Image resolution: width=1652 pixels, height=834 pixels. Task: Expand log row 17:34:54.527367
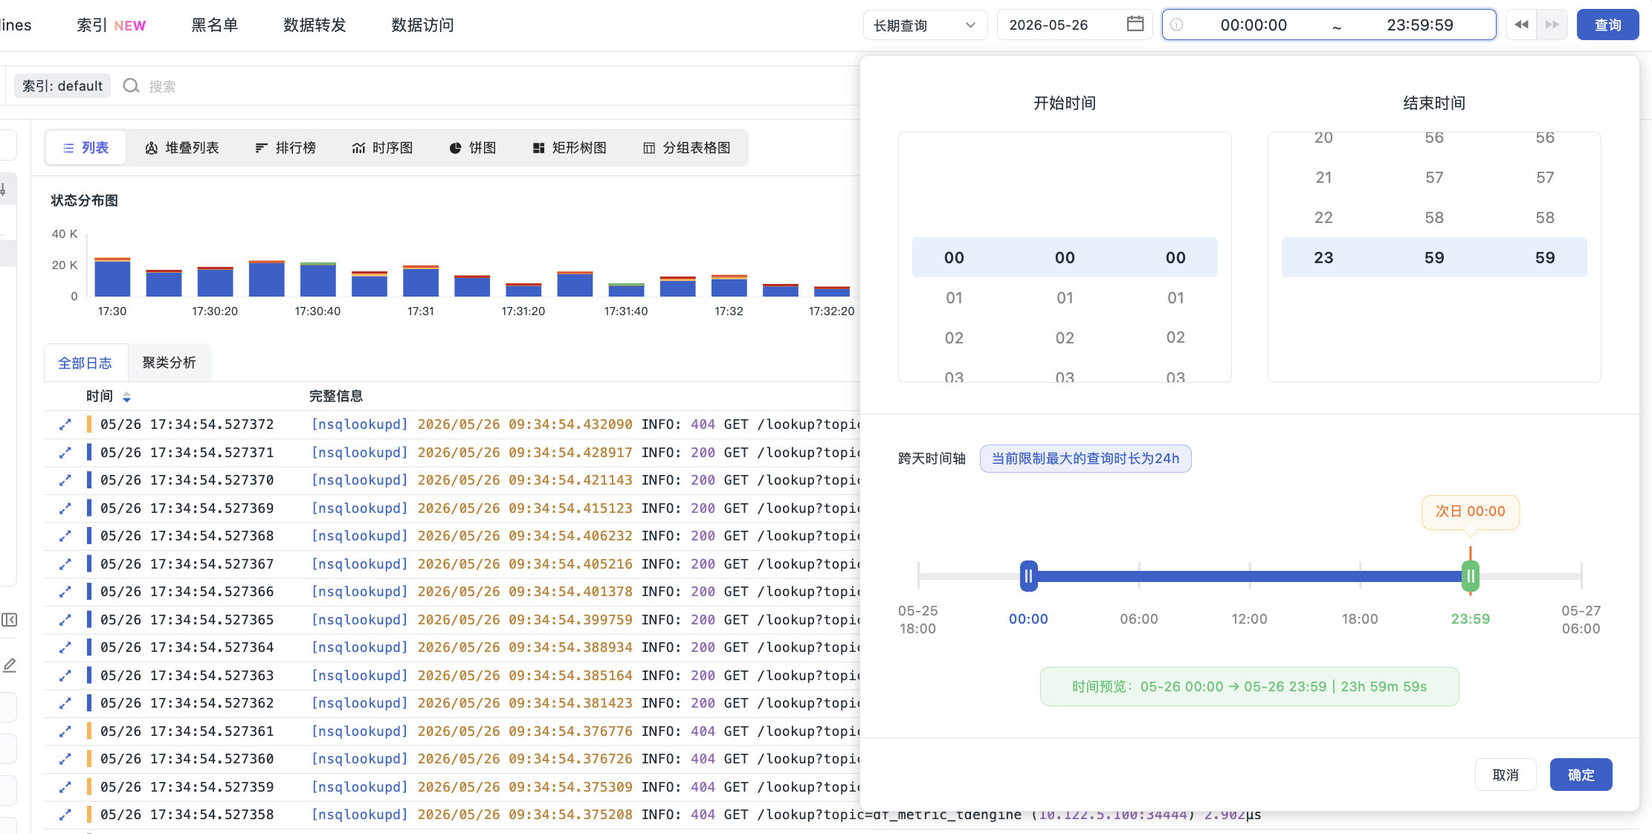pyautogui.click(x=65, y=564)
